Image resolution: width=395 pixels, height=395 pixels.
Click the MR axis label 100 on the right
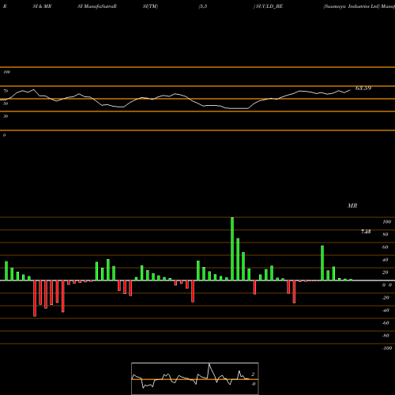coord(386,222)
